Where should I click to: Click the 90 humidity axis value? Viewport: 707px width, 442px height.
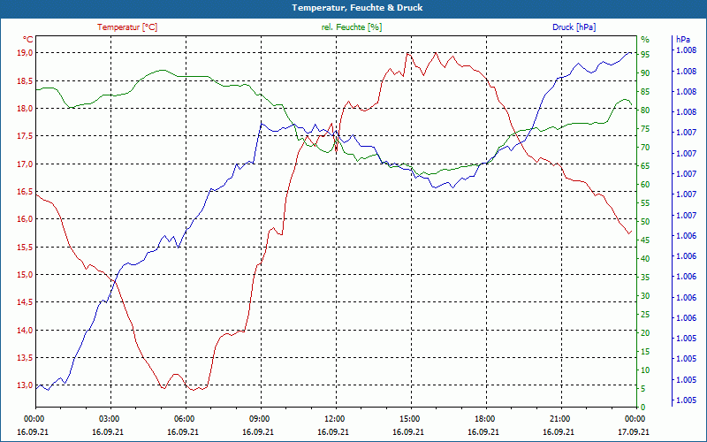[x=645, y=73]
